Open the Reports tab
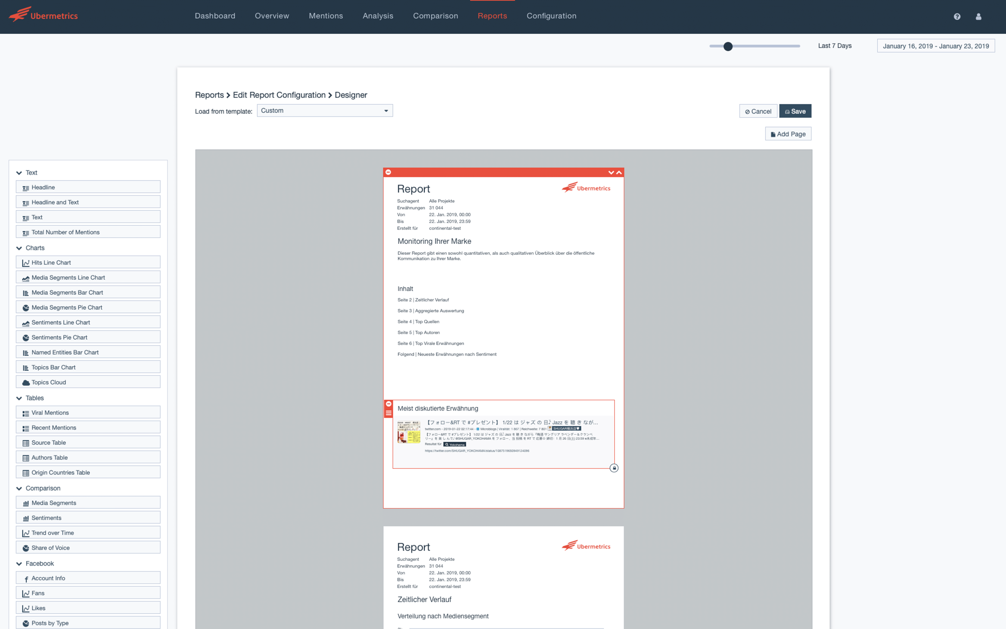The image size is (1006, 629). tap(492, 16)
